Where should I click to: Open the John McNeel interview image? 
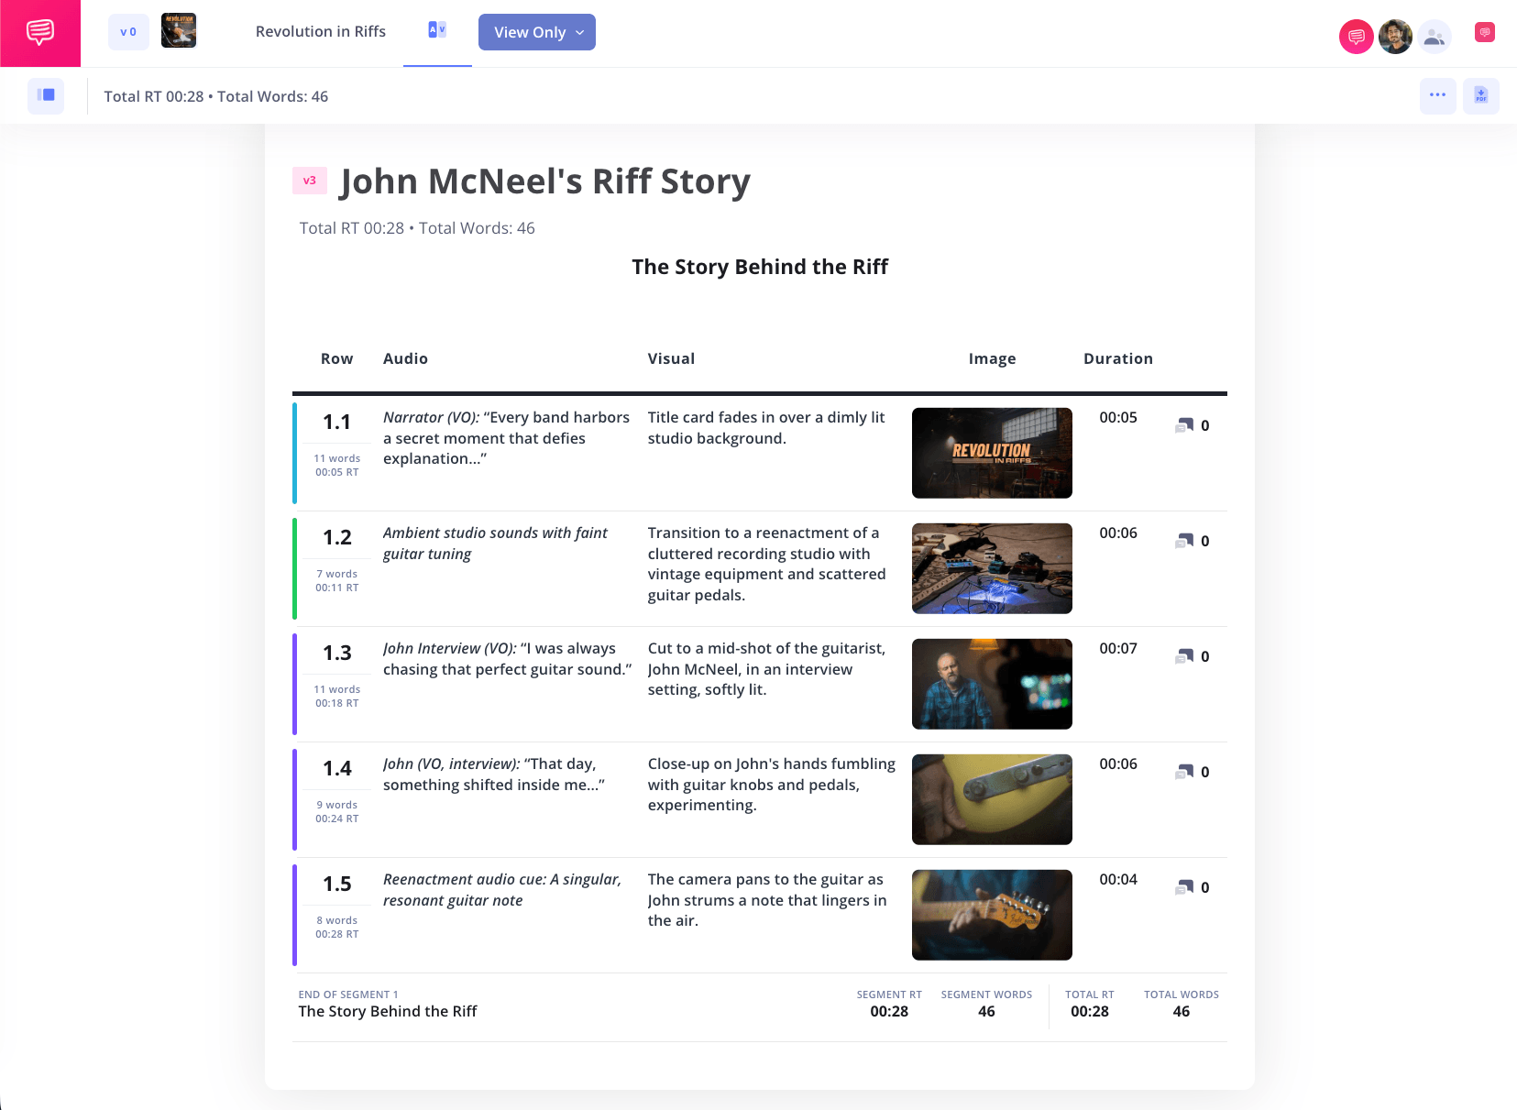992,684
